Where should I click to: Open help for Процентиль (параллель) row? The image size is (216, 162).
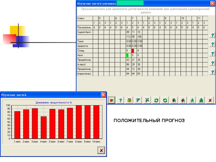tap(212, 72)
